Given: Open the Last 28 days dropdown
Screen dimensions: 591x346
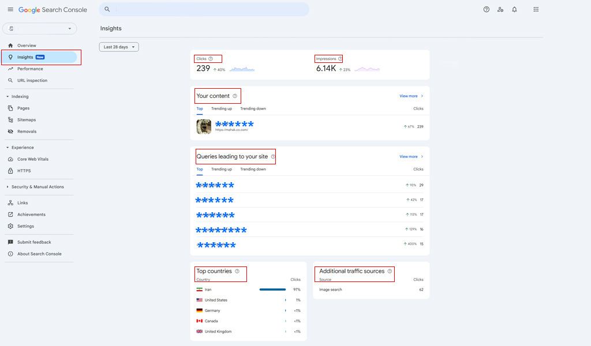Looking at the screenshot, I should (x=119, y=47).
